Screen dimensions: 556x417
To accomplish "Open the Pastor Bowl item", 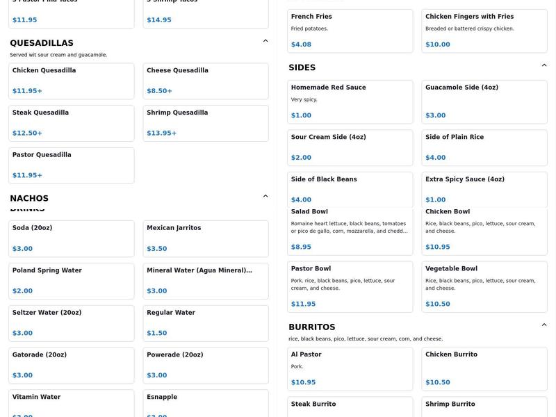I will 350,286.
